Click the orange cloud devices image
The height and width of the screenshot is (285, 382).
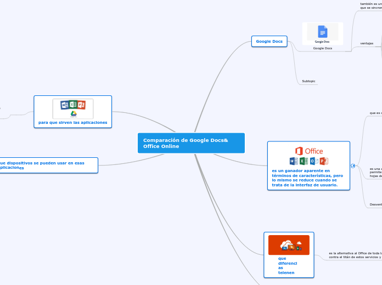point(289,245)
